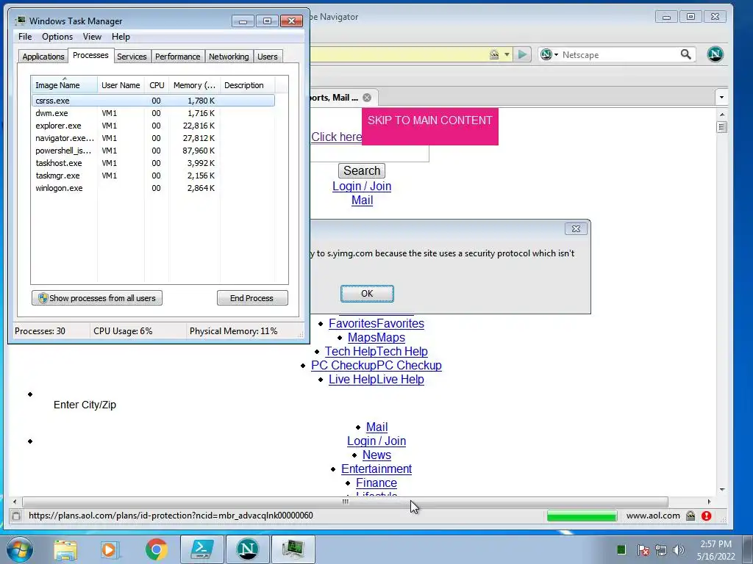Select the taskmgr.exe process row
Image resolution: width=753 pixels, height=564 pixels.
(153, 176)
